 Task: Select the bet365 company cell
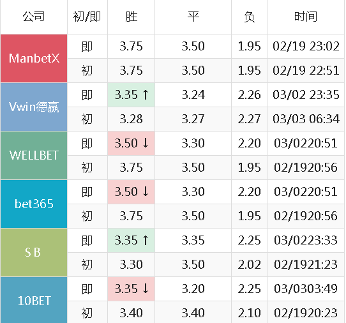point(34,204)
